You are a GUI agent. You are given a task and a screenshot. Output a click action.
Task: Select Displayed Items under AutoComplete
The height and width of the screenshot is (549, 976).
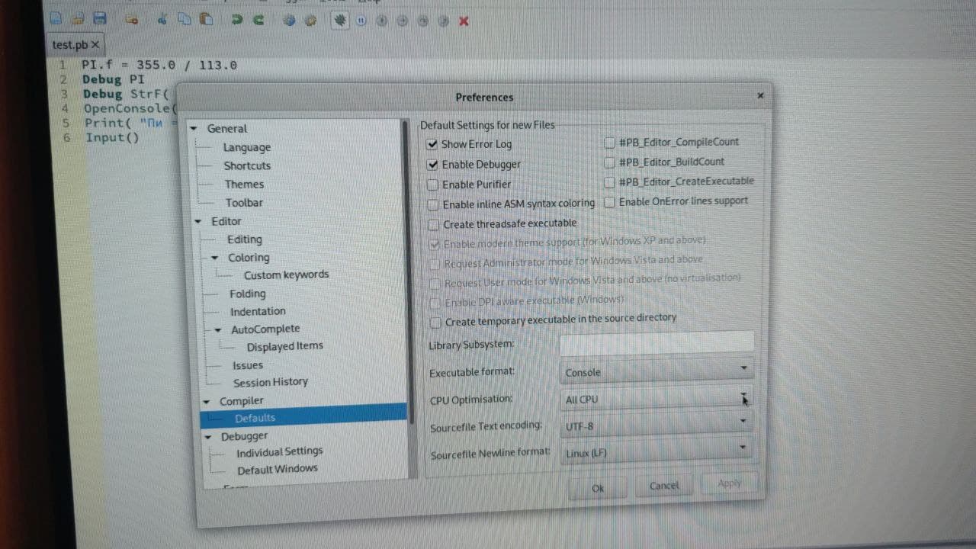[x=284, y=346]
